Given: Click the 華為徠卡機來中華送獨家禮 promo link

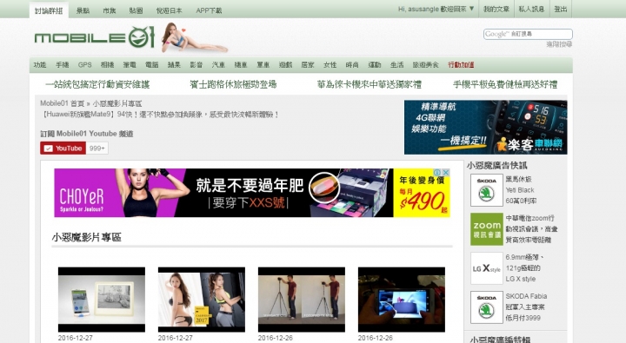Looking at the screenshot, I should (x=370, y=84).
